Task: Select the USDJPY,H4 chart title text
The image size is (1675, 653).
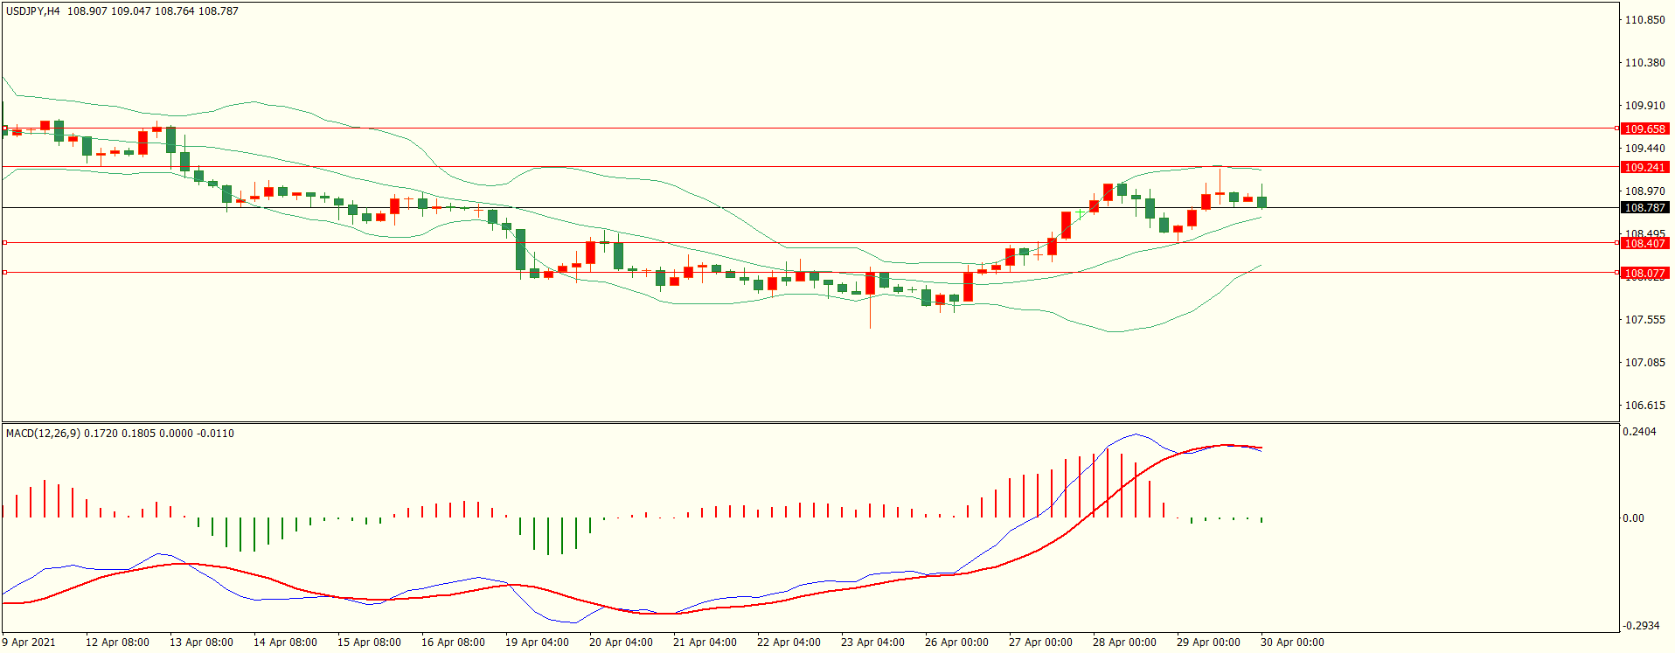Action: 33,11
